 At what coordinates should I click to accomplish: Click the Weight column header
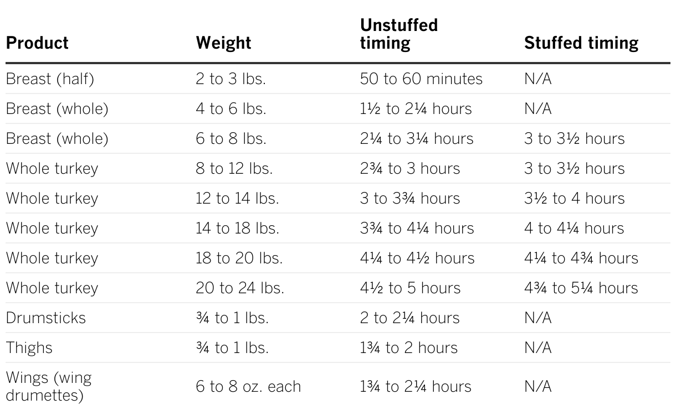223,43
